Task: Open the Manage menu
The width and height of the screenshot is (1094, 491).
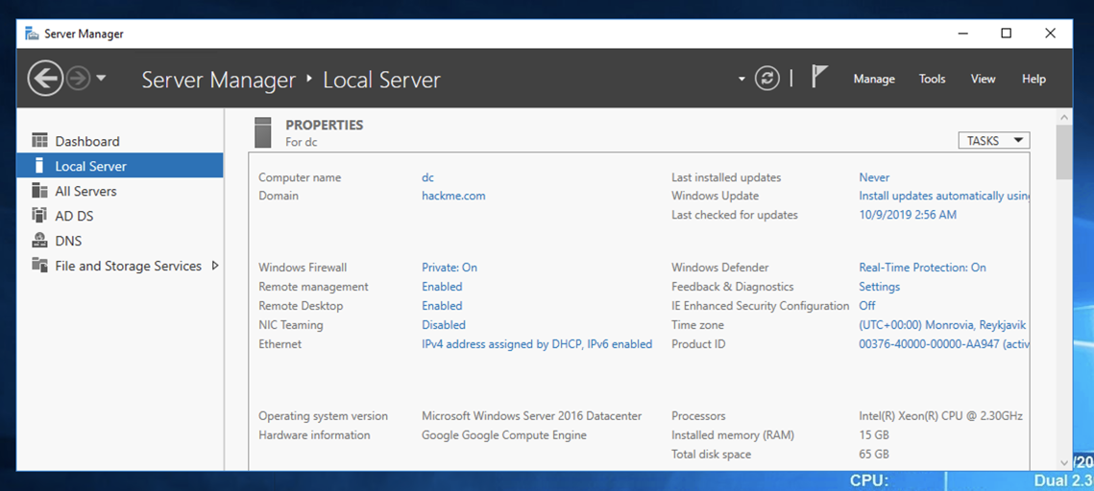Action: pyautogui.click(x=873, y=79)
